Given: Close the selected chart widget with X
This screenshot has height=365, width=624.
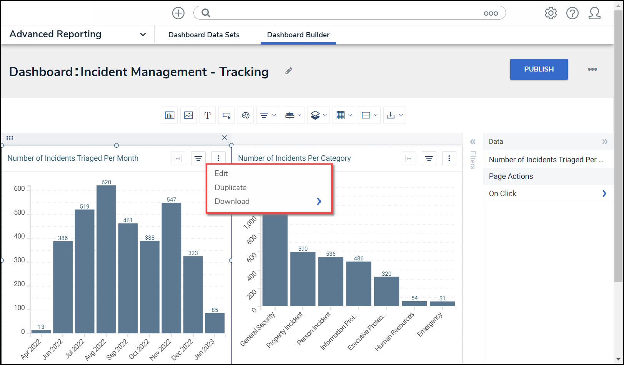Looking at the screenshot, I should click(x=225, y=138).
